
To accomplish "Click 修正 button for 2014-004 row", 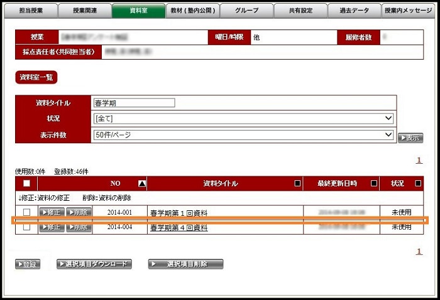I will [x=52, y=228].
